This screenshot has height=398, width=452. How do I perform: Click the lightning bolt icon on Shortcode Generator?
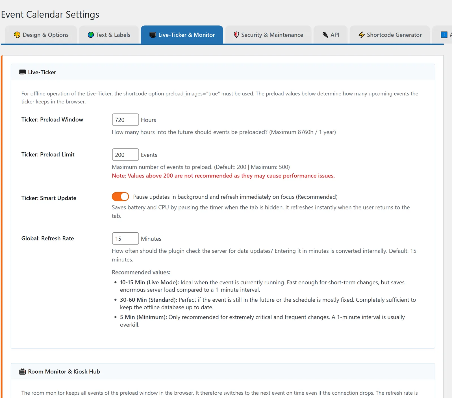(362, 35)
